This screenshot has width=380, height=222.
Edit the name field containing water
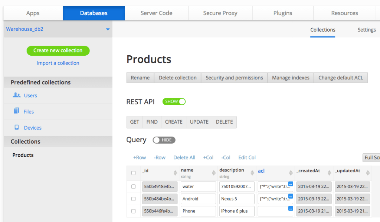pyautogui.click(x=198, y=186)
